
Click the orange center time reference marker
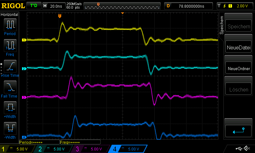click(122, 13)
